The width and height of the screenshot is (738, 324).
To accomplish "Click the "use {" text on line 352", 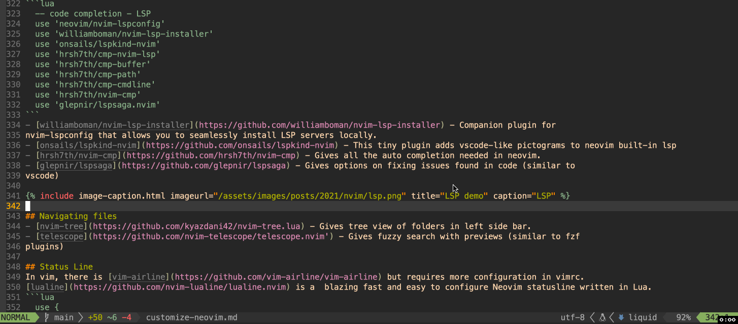I will (48, 307).
